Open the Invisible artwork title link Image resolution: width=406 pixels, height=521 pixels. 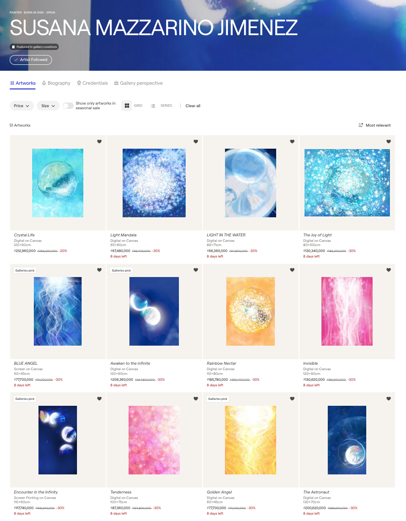[x=310, y=363]
